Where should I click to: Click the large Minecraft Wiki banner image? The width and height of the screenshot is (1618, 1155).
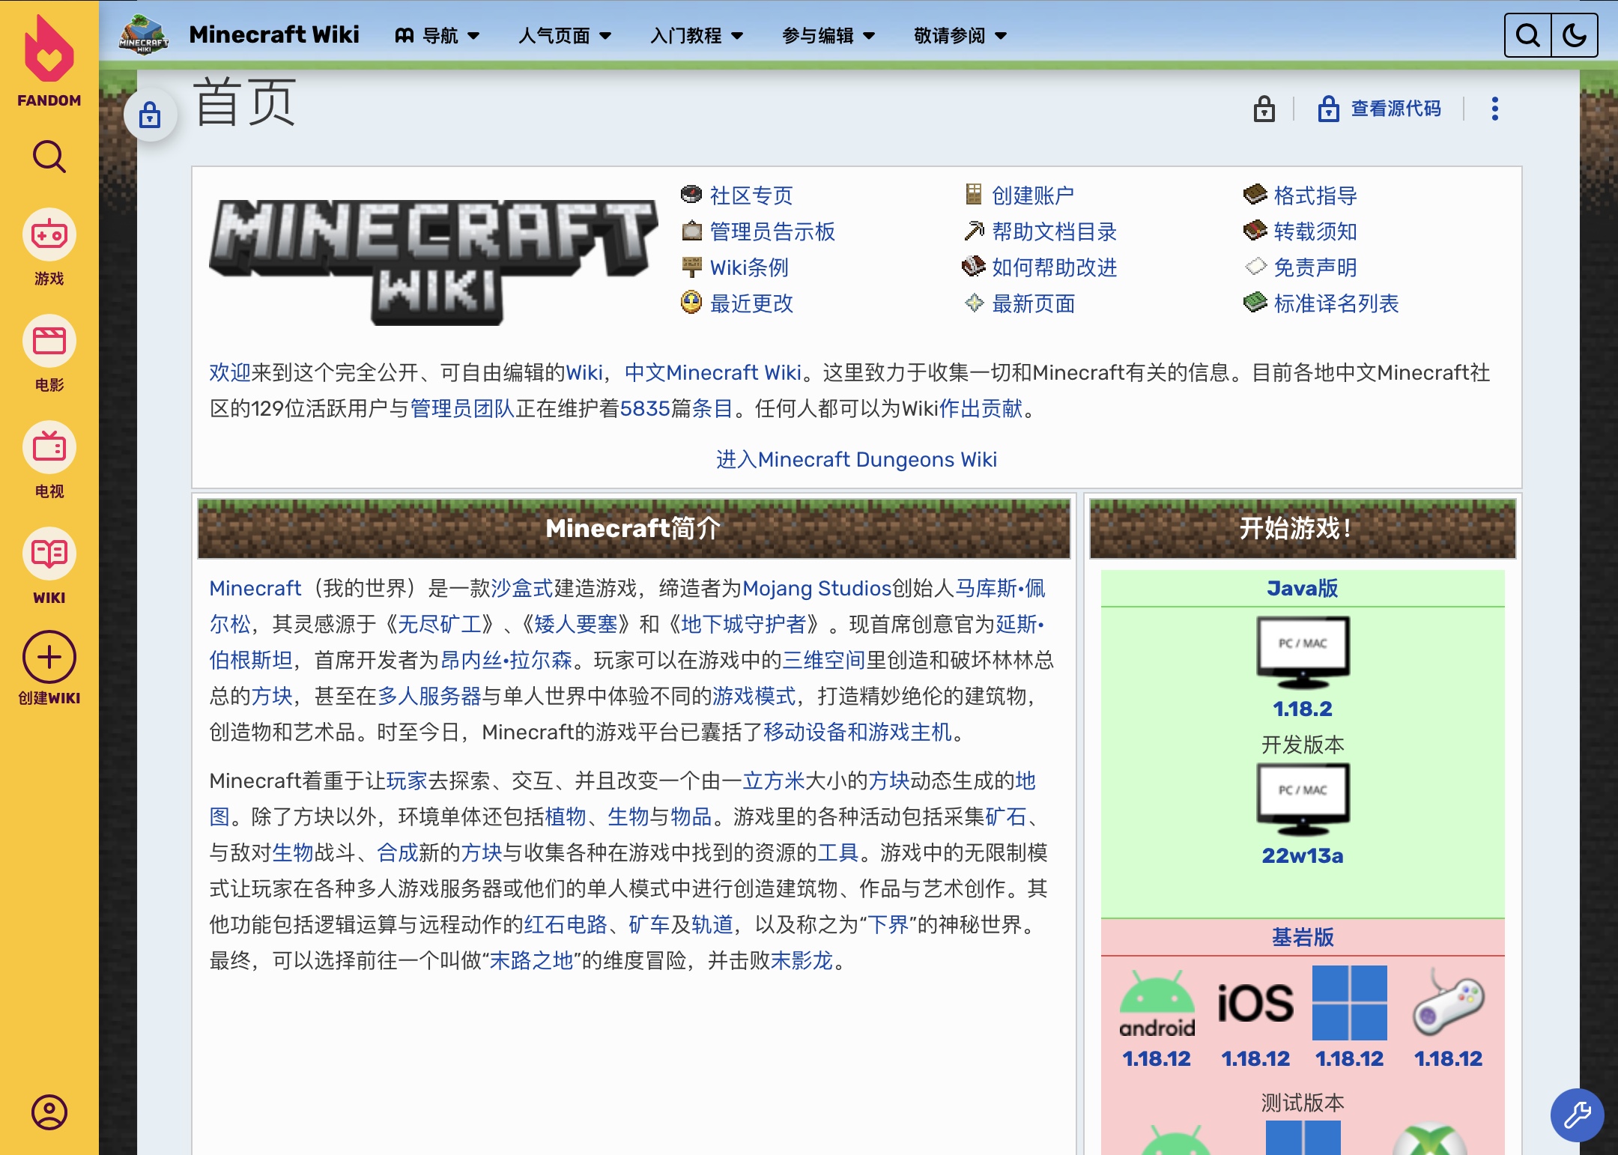(433, 261)
